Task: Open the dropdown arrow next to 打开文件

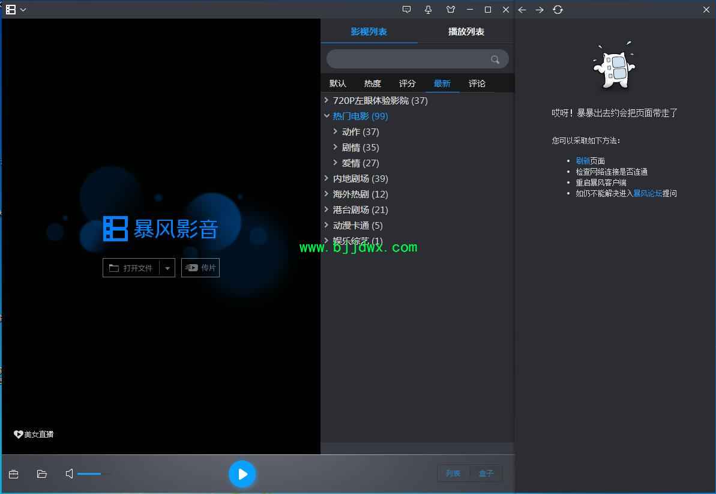Action: (167, 268)
